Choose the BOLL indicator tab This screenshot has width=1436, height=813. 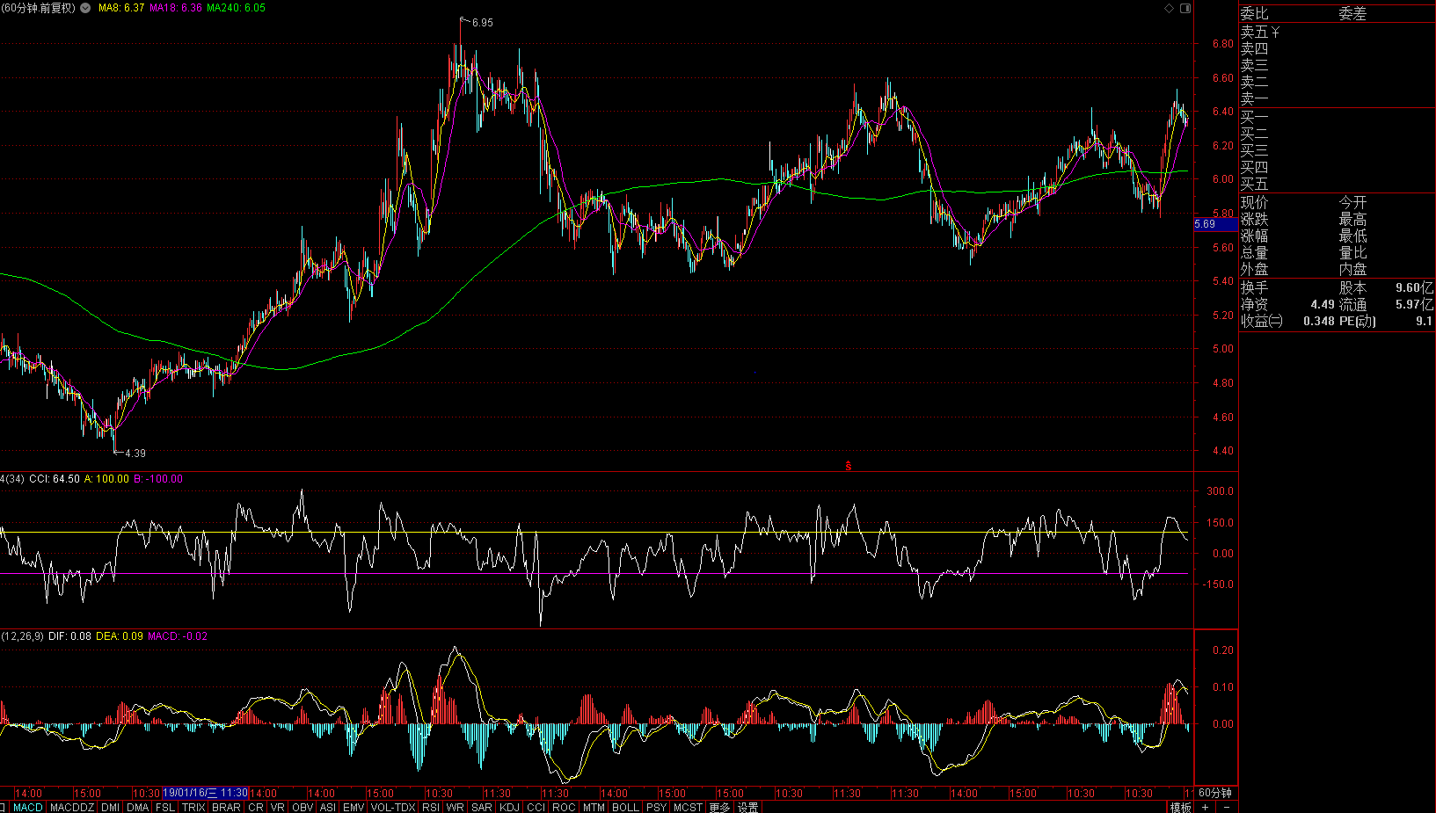pos(625,807)
